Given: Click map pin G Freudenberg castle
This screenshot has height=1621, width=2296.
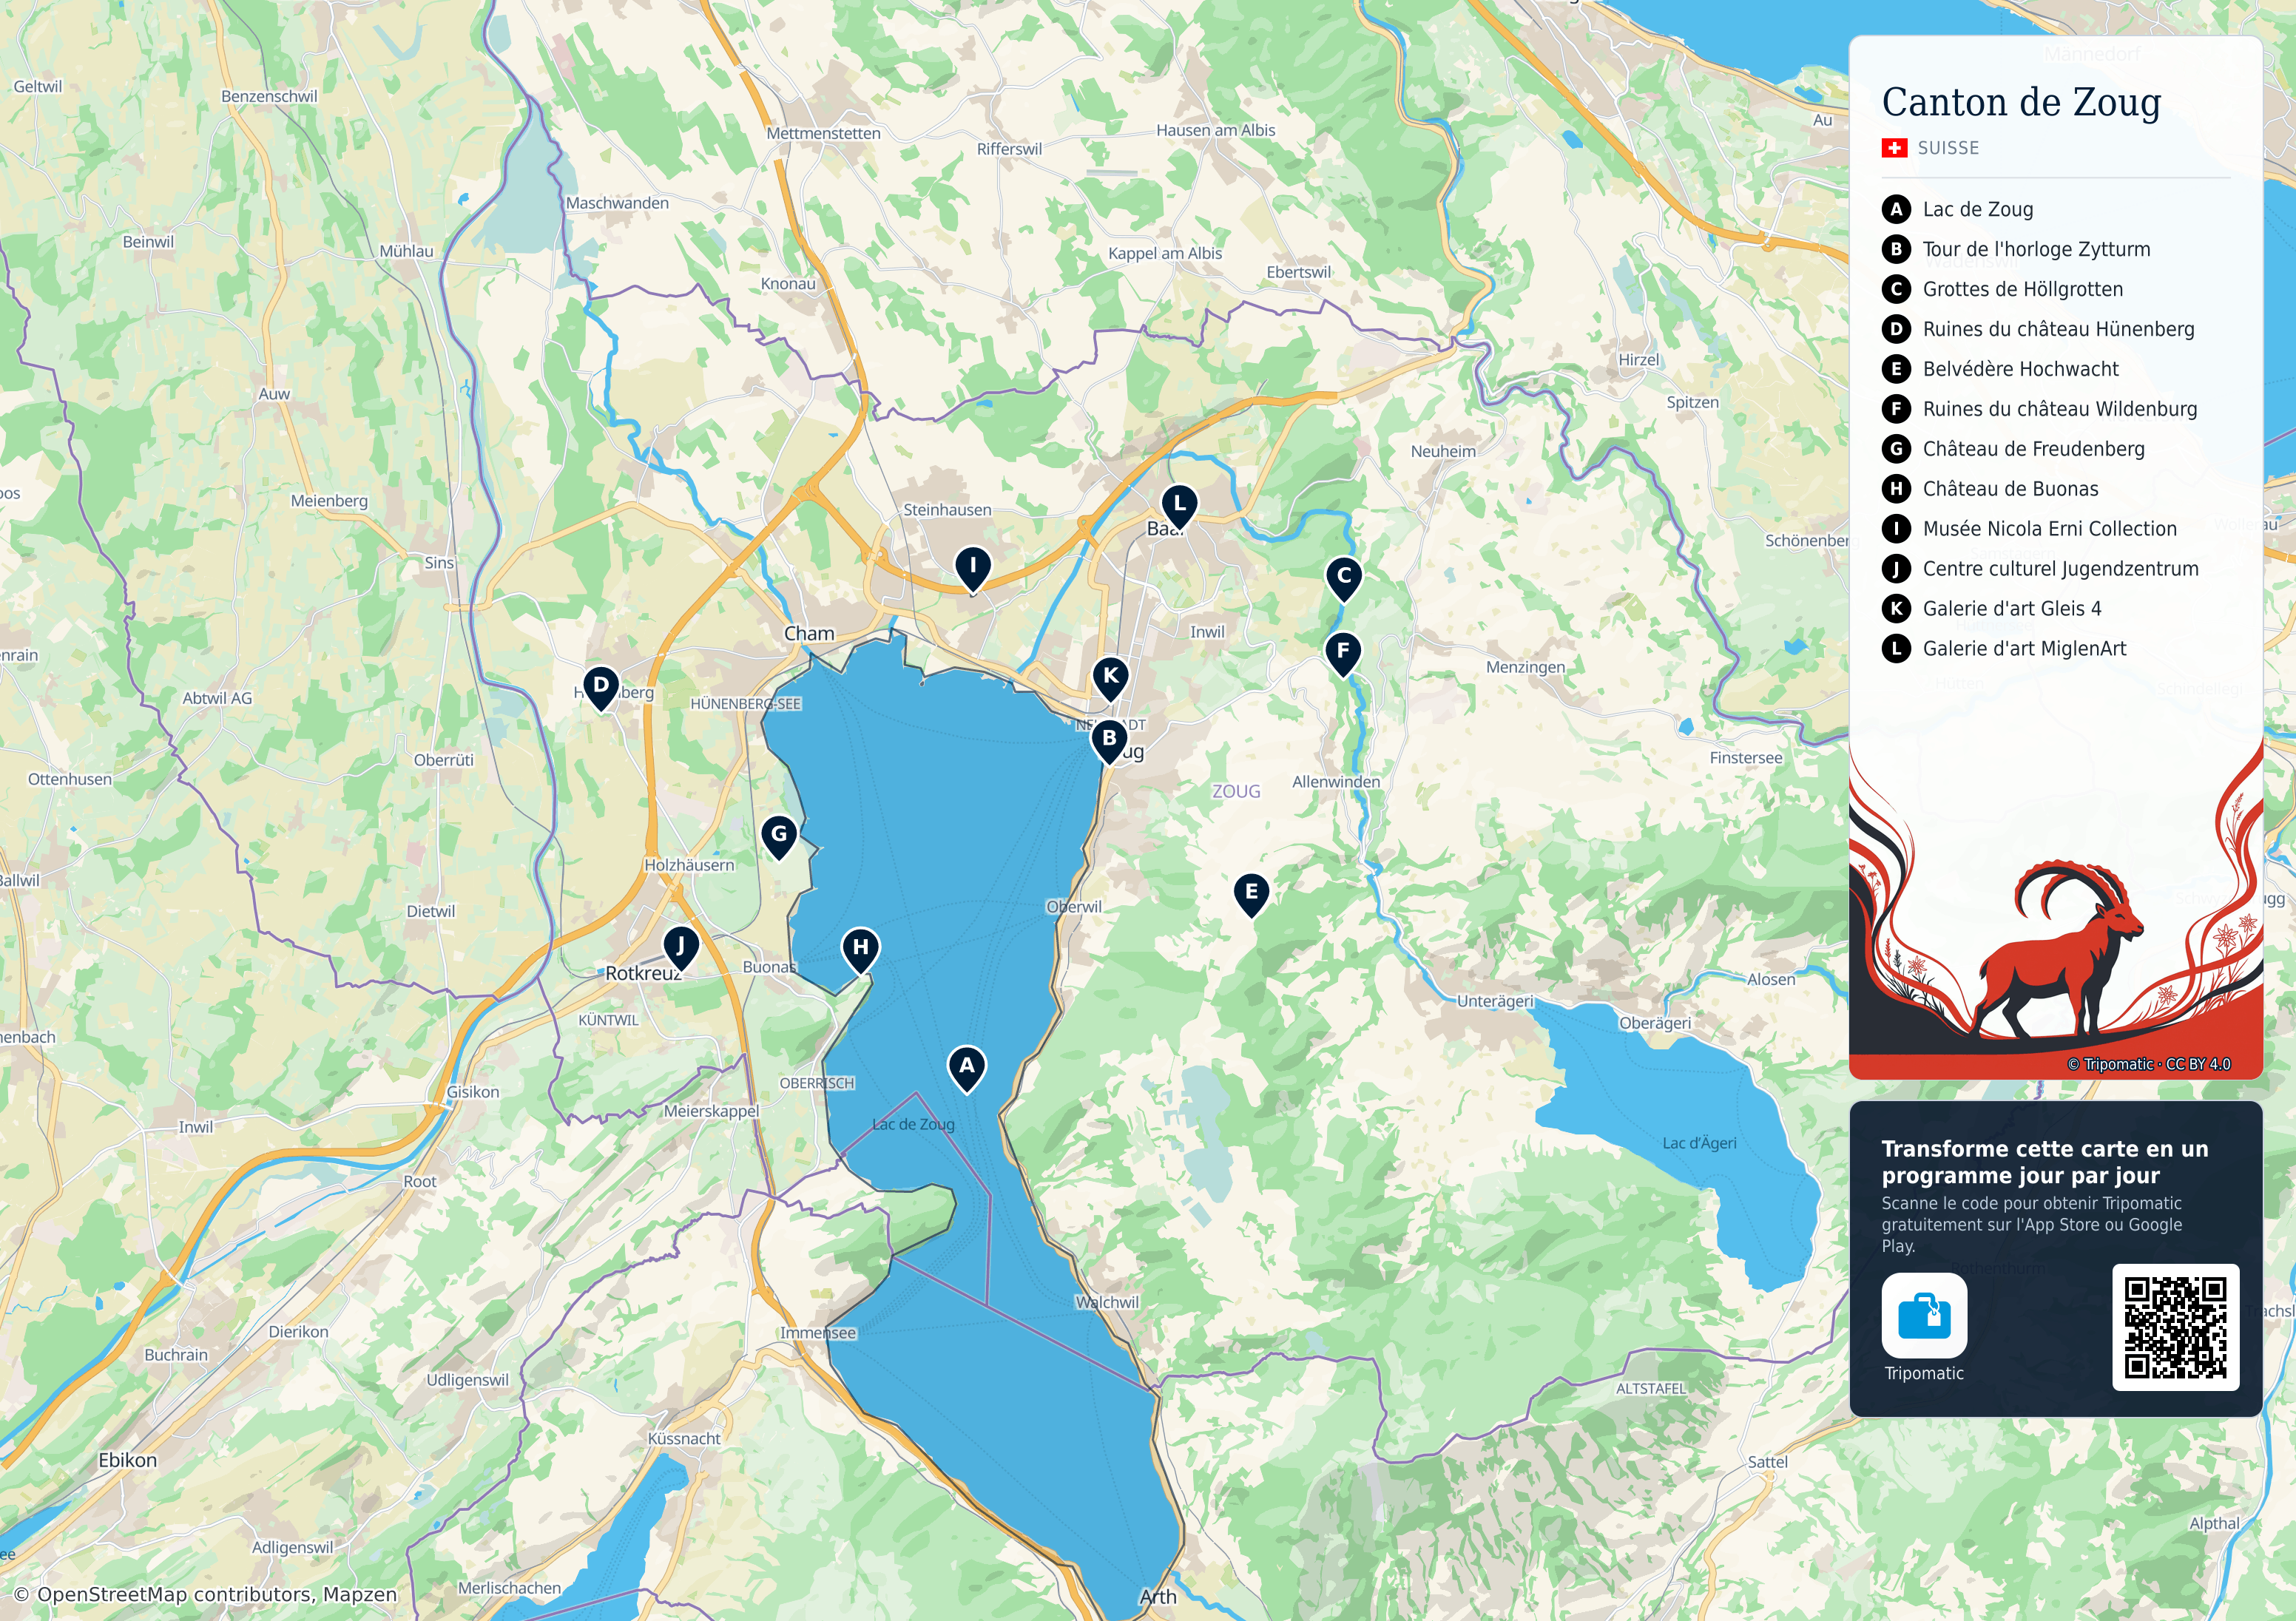Looking at the screenshot, I should pos(779,837).
